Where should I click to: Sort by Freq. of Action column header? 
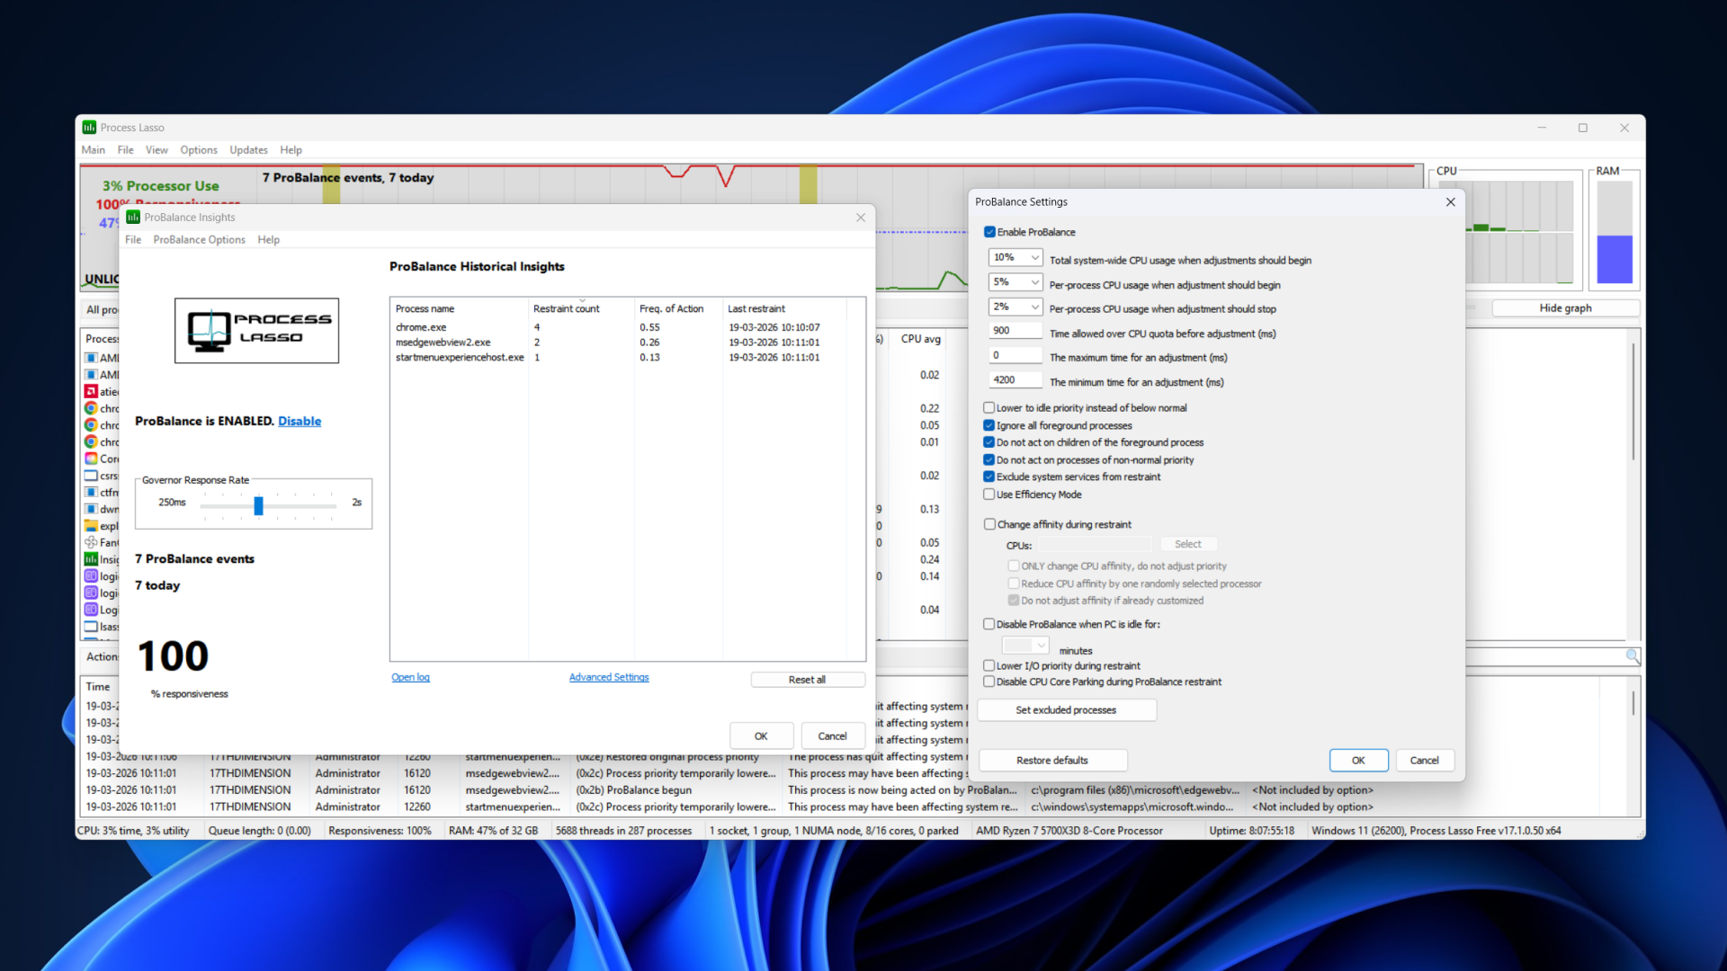point(678,308)
